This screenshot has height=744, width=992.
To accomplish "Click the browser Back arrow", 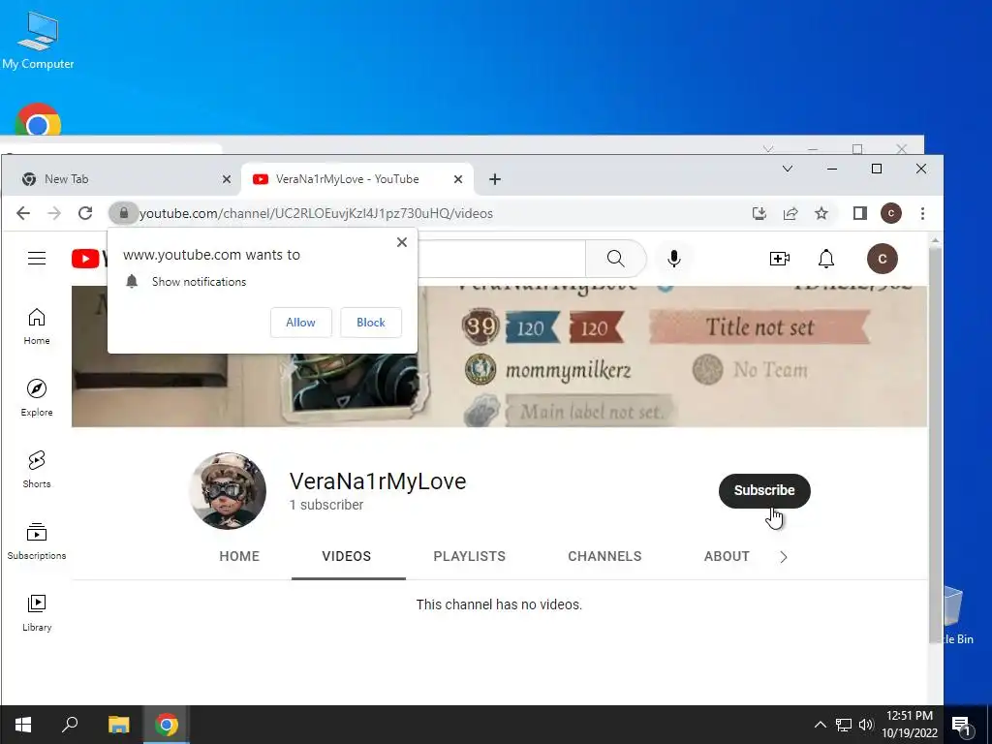I will coord(23,213).
